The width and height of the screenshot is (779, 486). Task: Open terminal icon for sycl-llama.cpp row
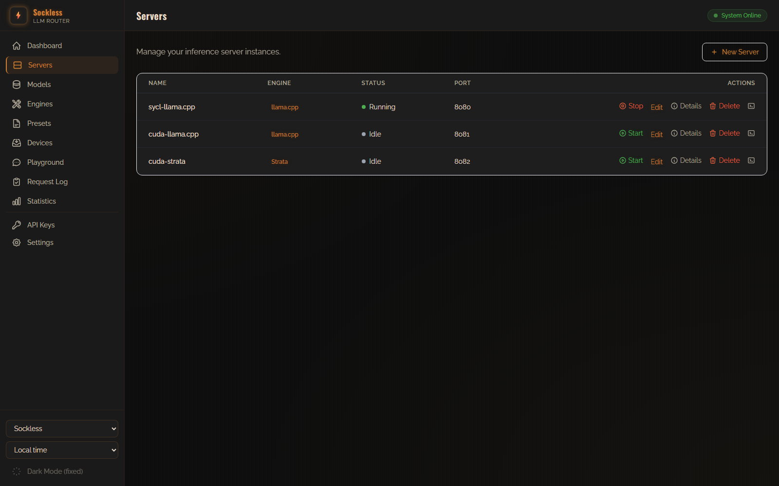[751, 106]
